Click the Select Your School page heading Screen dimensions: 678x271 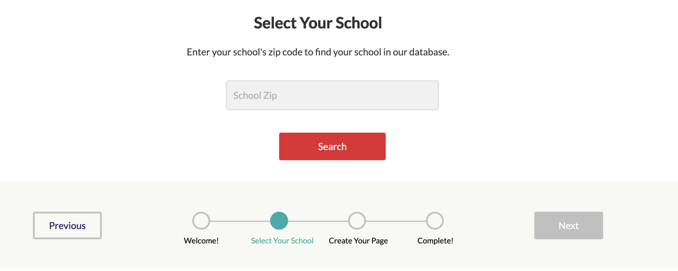click(x=318, y=23)
